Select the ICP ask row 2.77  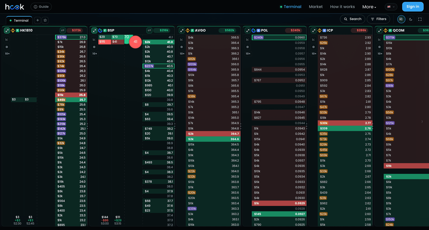pyautogui.click(x=345, y=123)
